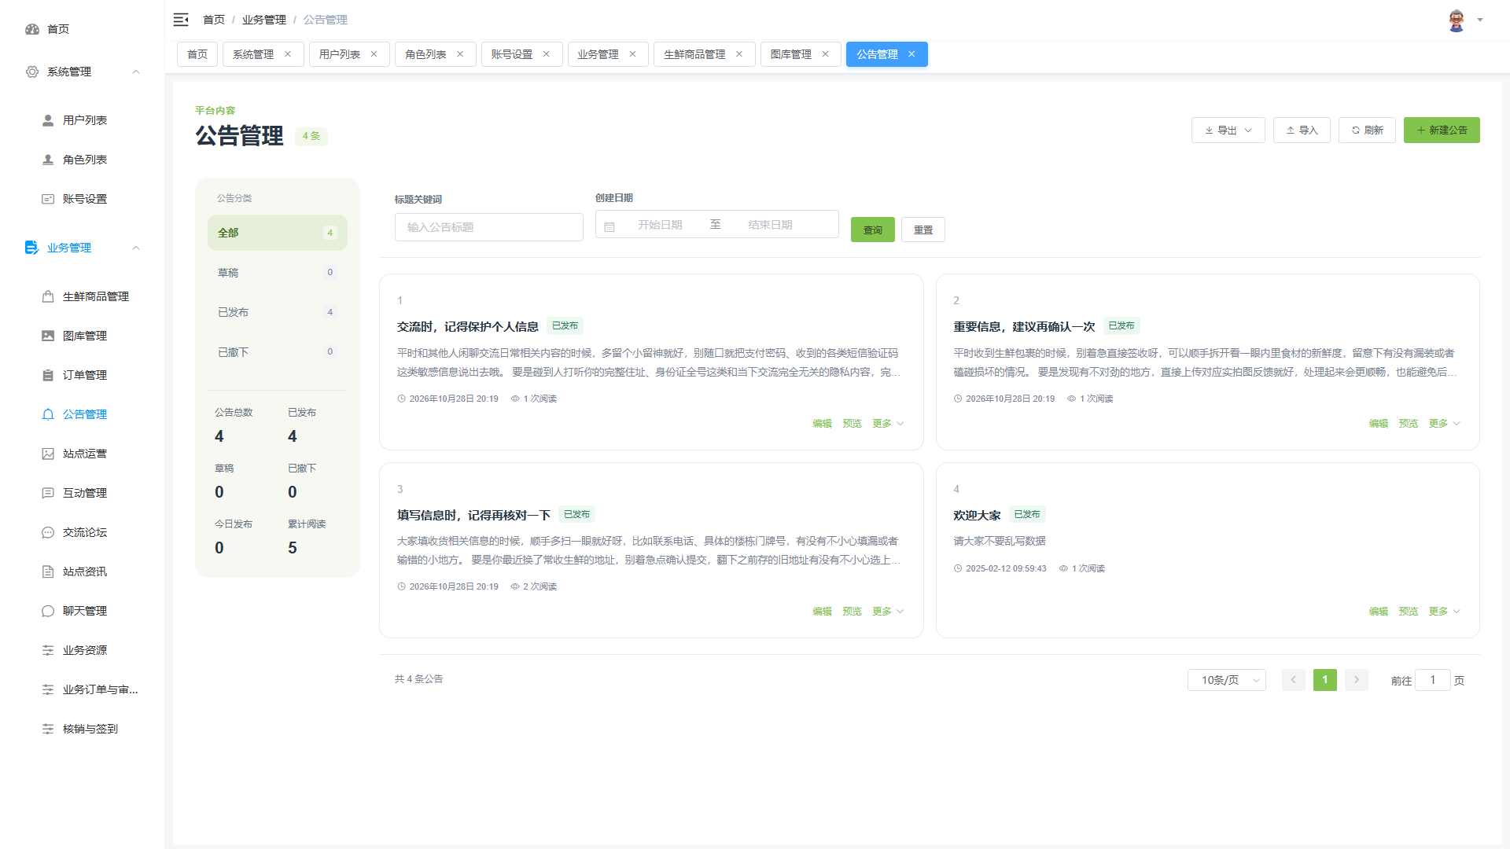This screenshot has height=849, width=1510.
Task: Click the 图库管理 picture icon
Action: 48,336
